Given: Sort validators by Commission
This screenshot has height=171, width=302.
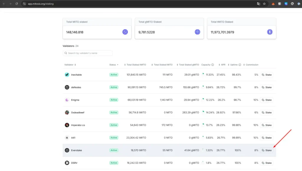Looking at the screenshot, I should (251, 65).
